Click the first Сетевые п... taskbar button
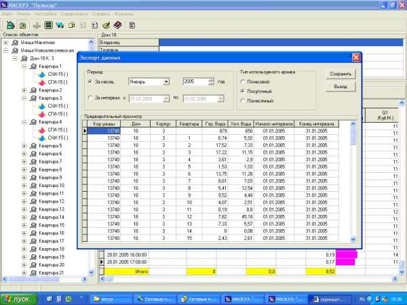Viewport: 407px width, 305px height. click(x=156, y=299)
